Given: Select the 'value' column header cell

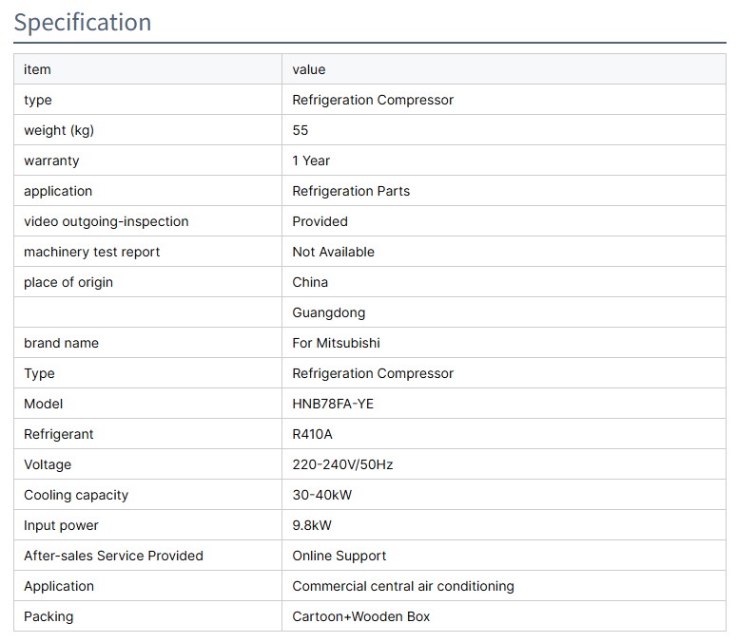Looking at the screenshot, I should click(x=309, y=69).
